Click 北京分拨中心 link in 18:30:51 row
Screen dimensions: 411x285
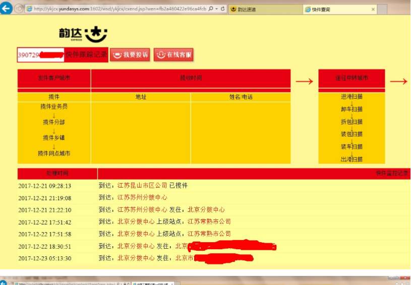[x=136, y=246]
